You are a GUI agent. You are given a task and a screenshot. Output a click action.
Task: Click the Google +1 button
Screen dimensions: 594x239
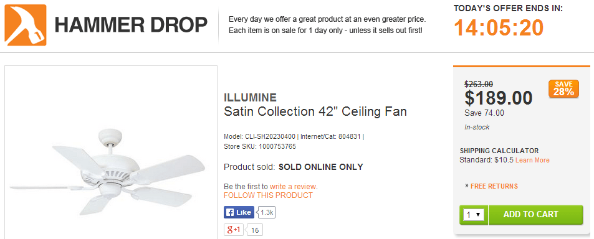point(234,230)
